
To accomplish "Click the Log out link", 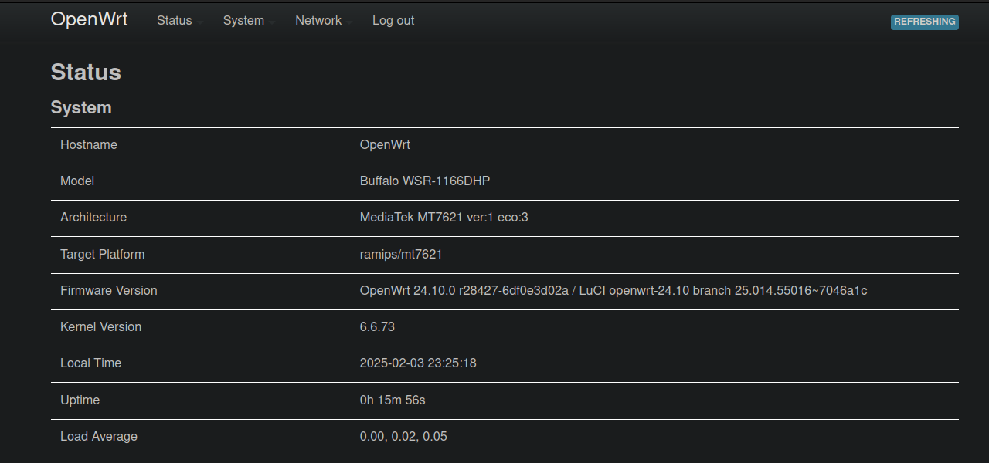I will (393, 21).
